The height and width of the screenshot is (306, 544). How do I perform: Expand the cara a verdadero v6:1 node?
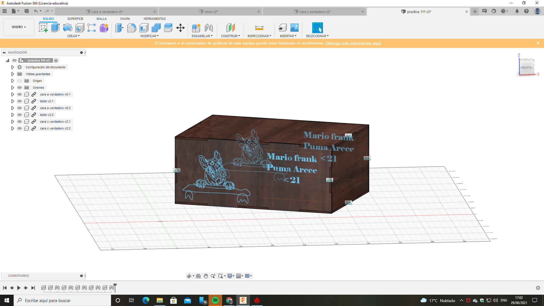(x=12, y=94)
